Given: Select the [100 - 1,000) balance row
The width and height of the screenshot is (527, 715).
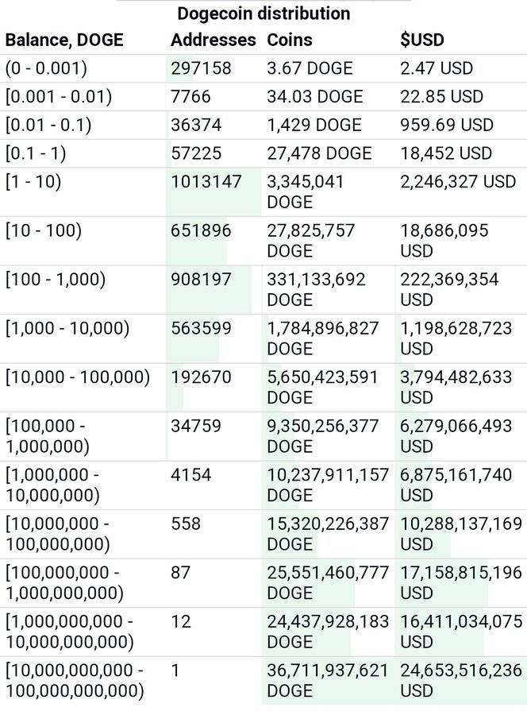Looking at the screenshot, I should coord(263,289).
